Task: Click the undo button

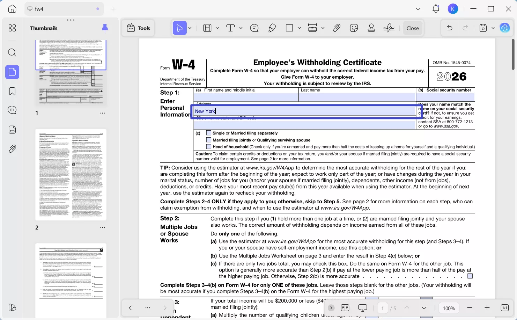Action: 450,28
